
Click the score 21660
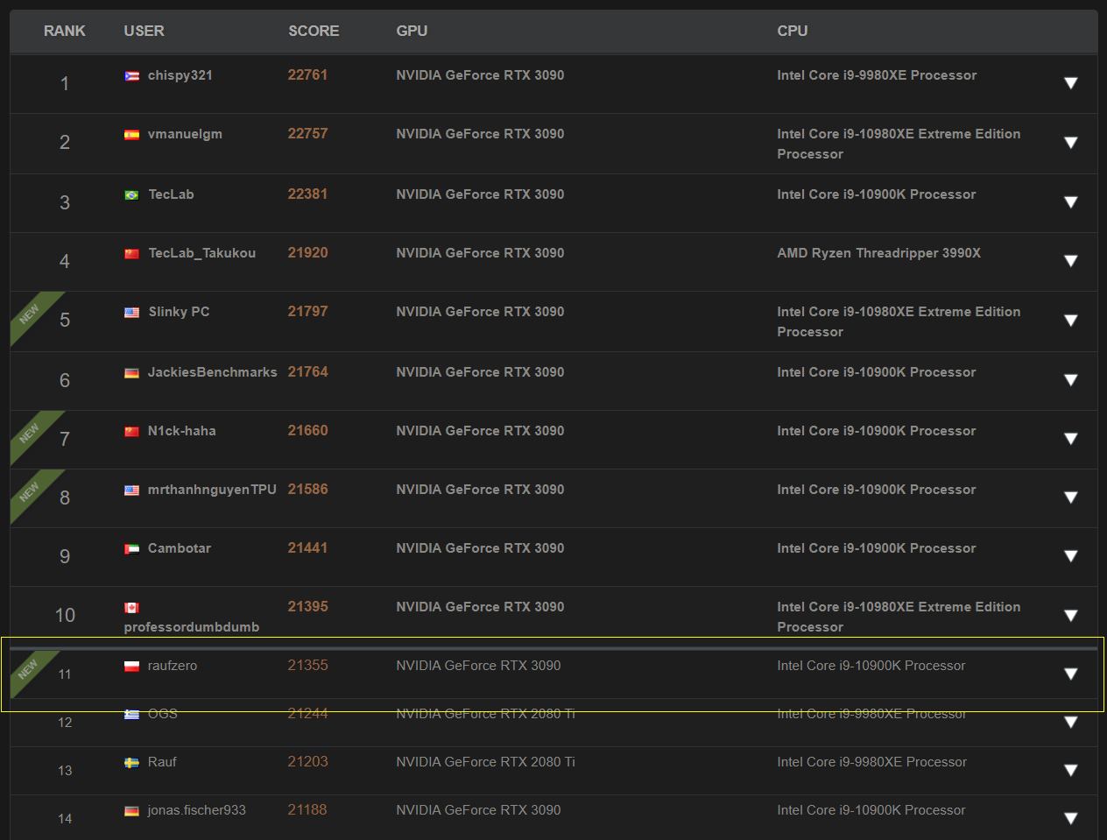click(307, 431)
